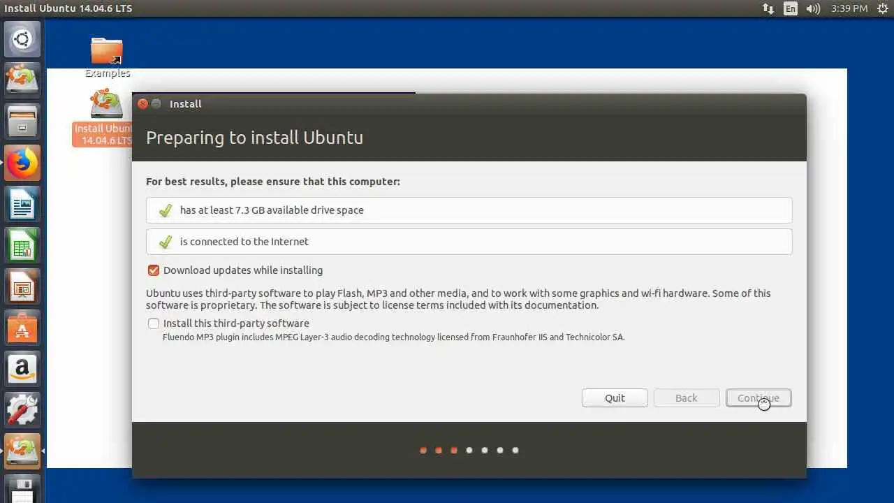Image resolution: width=894 pixels, height=503 pixels.
Task: Open the Ubuntu Dash search launcher
Action: pos(22,39)
